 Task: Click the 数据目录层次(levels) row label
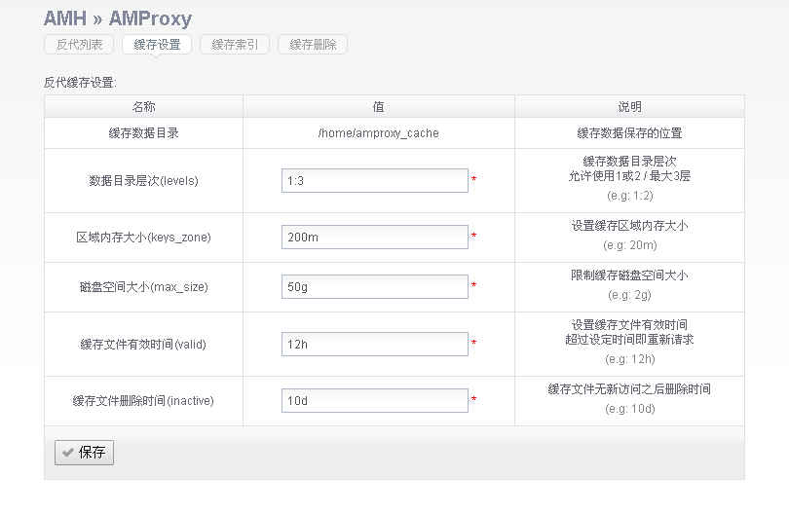143,181
